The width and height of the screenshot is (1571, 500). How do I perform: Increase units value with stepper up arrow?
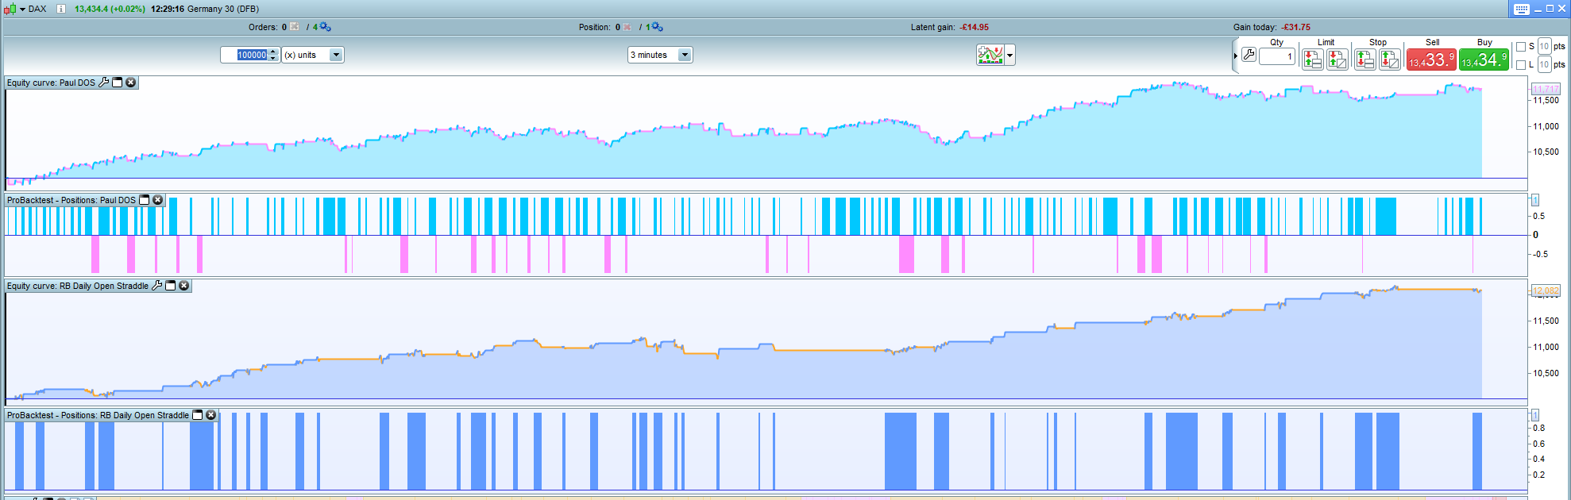pos(273,52)
